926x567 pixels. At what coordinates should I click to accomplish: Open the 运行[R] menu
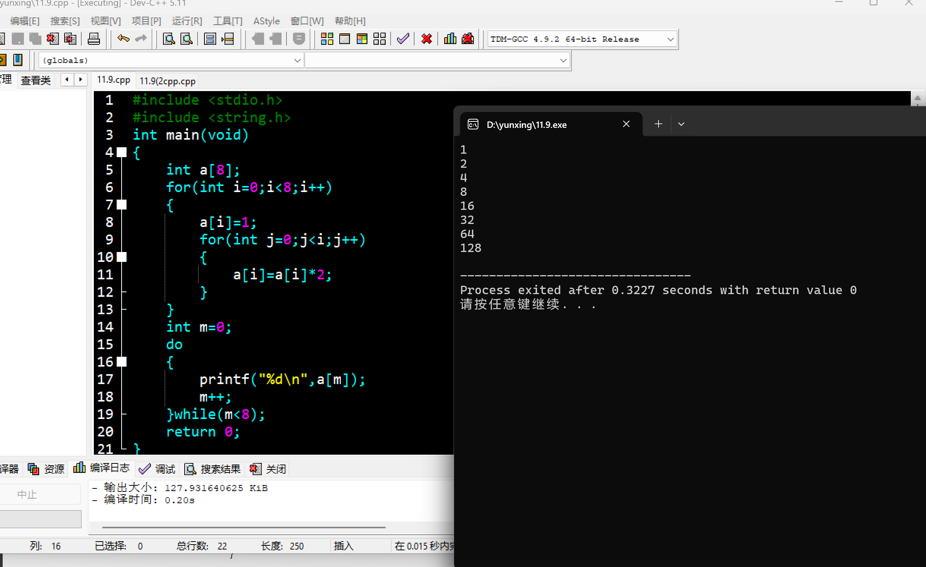(187, 21)
